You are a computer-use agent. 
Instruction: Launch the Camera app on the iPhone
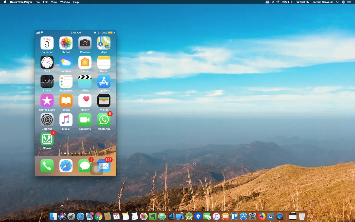point(85,43)
